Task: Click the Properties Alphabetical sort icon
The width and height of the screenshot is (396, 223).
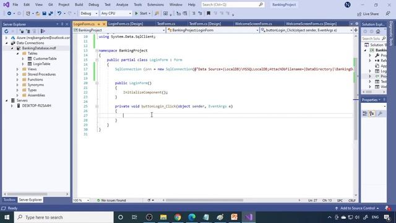Action: click(372, 114)
